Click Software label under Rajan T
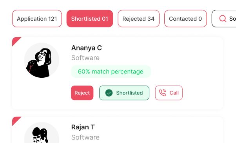This screenshot has width=236, height=143. pos(85,137)
